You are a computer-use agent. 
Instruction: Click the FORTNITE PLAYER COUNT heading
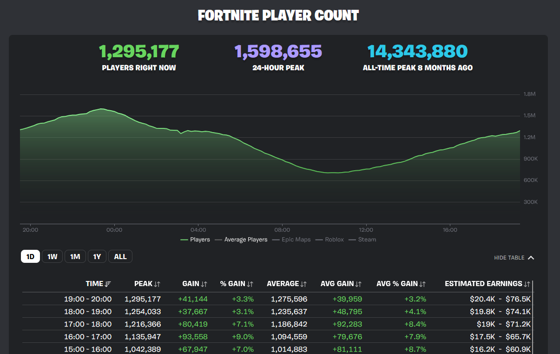[x=278, y=15]
